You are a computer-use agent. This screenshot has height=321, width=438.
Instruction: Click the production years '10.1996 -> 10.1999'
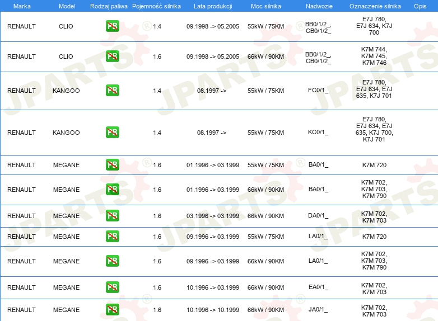point(213,310)
